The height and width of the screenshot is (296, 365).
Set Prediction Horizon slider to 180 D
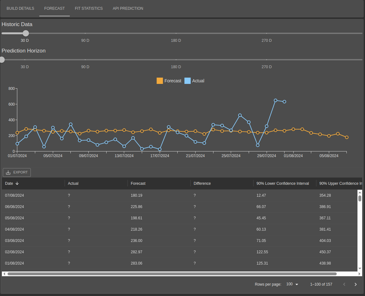[176, 60]
